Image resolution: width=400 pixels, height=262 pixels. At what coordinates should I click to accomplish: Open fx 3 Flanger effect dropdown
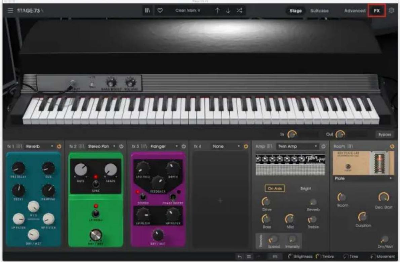(x=164, y=146)
